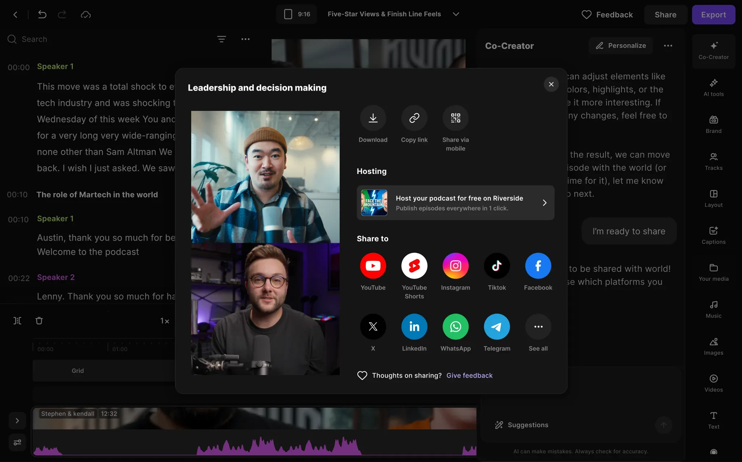This screenshot has height=462, width=742.
Task: Copy link to the clip
Action: point(414,118)
